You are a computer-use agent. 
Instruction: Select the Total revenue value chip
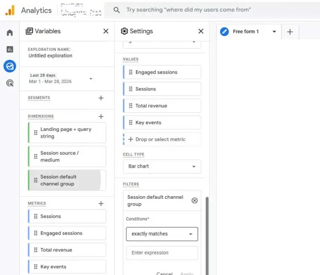[162, 106]
